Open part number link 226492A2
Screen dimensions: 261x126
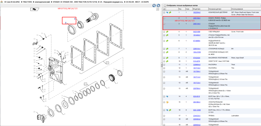(197, 119)
